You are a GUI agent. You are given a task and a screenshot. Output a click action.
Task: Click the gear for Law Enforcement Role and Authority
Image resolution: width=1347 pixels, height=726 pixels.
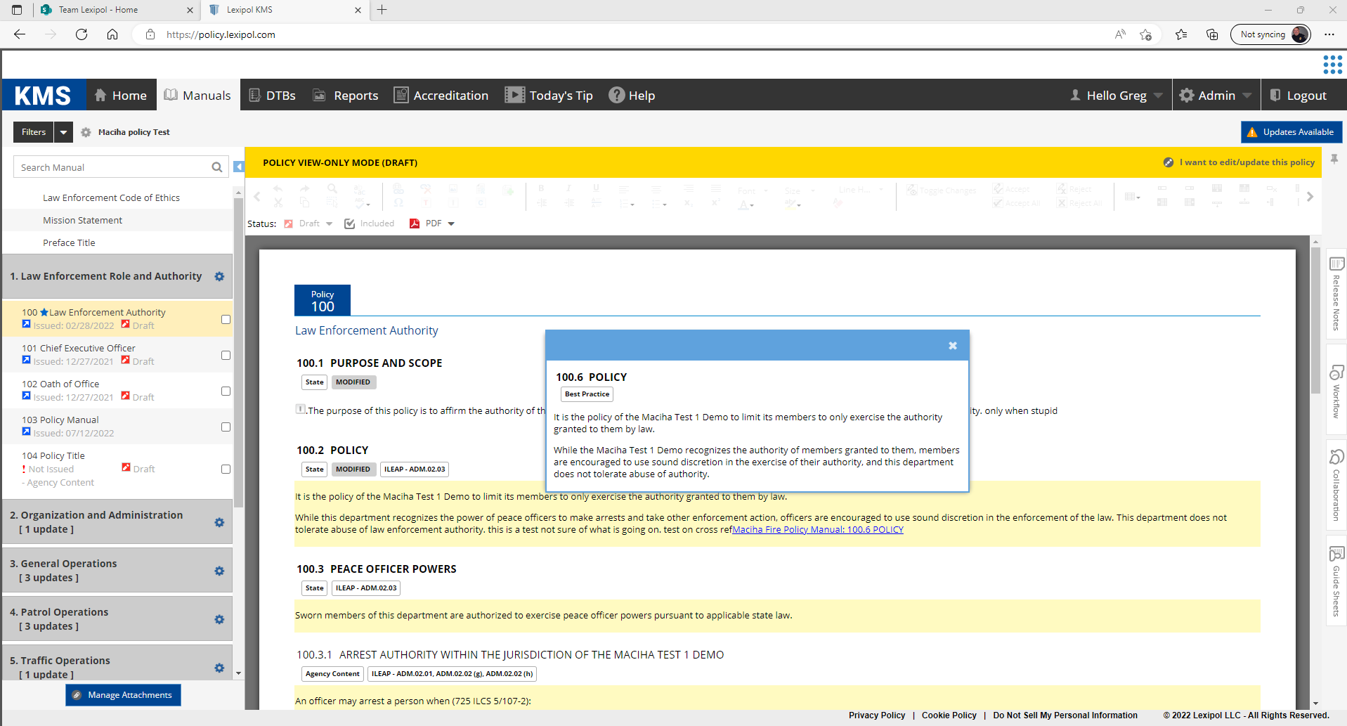pyautogui.click(x=219, y=277)
